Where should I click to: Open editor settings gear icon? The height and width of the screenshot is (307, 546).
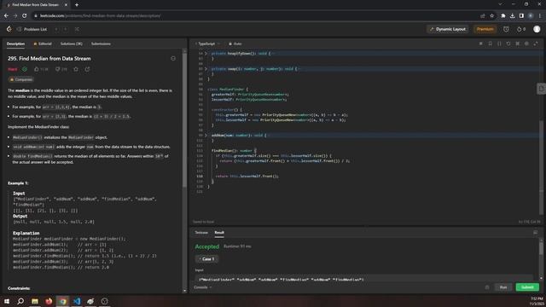[526, 43]
